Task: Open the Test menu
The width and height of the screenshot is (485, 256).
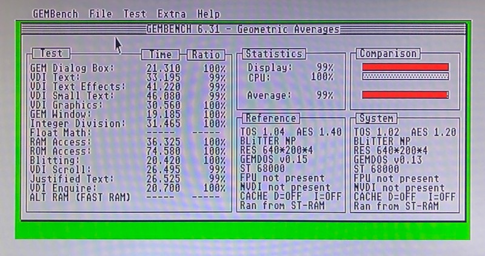Action: coord(135,14)
